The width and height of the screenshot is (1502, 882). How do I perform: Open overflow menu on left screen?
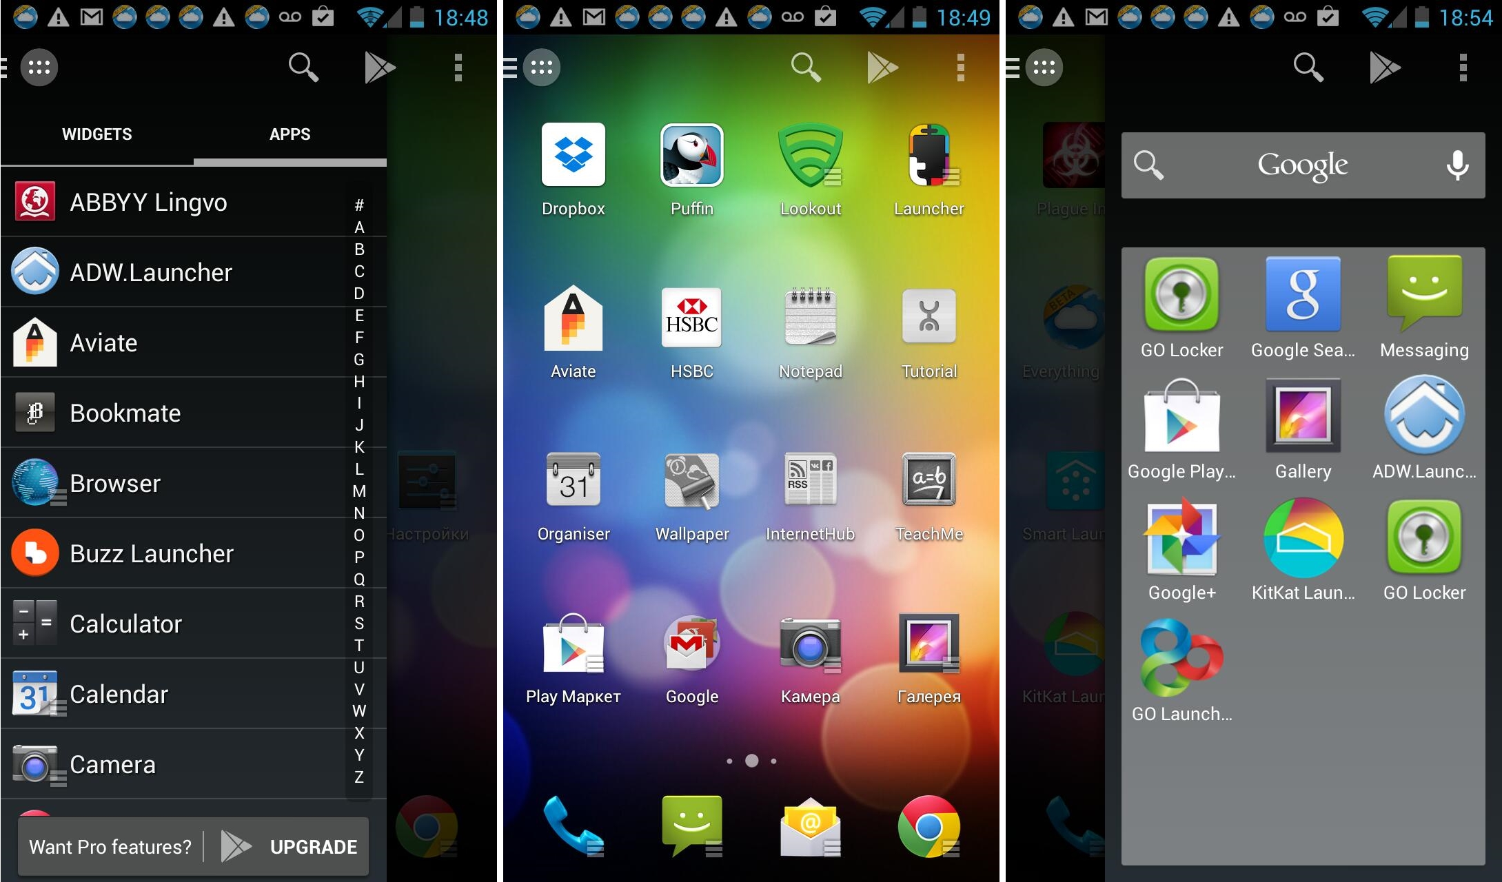[x=458, y=67]
